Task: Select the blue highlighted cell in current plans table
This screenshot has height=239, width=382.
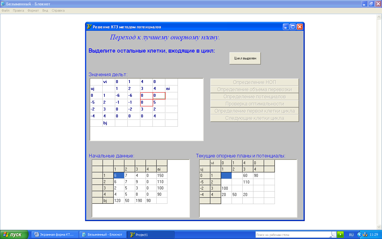Action: point(226,175)
